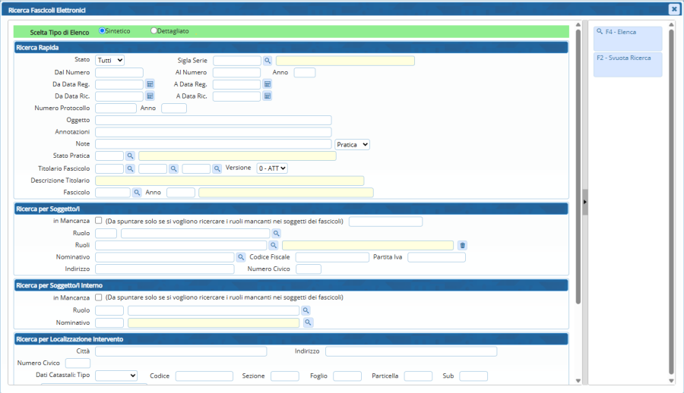Open calendar picker for Da Data Reg.

point(150,84)
